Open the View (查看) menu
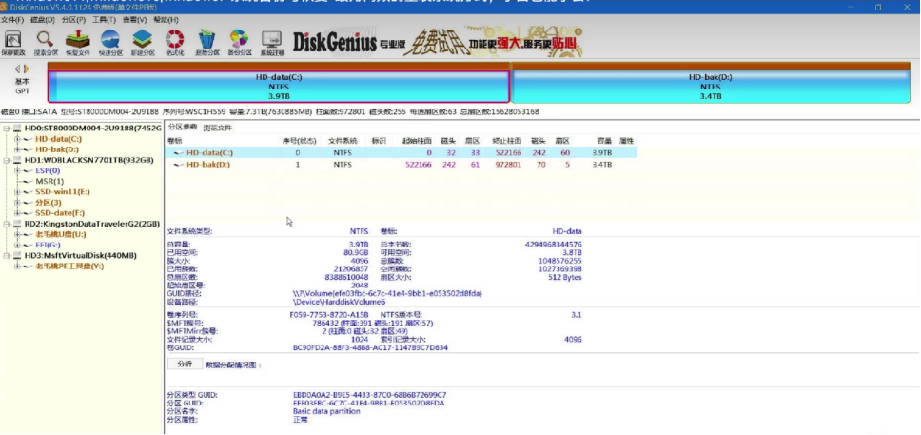The height and width of the screenshot is (435, 921). tap(134, 20)
